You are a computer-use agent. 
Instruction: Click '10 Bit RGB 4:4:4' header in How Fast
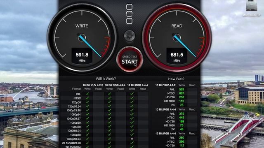[x=165, y=109]
